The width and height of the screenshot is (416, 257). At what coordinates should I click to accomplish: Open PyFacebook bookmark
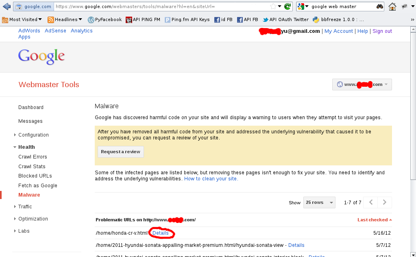pos(105,19)
